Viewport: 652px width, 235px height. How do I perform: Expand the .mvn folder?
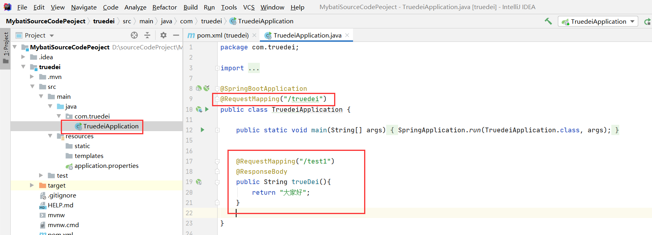click(32, 77)
